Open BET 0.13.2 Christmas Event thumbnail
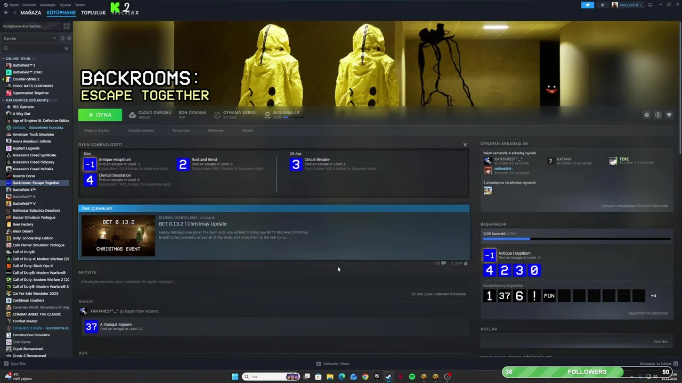Viewport: 682px width, 383px height. 118,236
